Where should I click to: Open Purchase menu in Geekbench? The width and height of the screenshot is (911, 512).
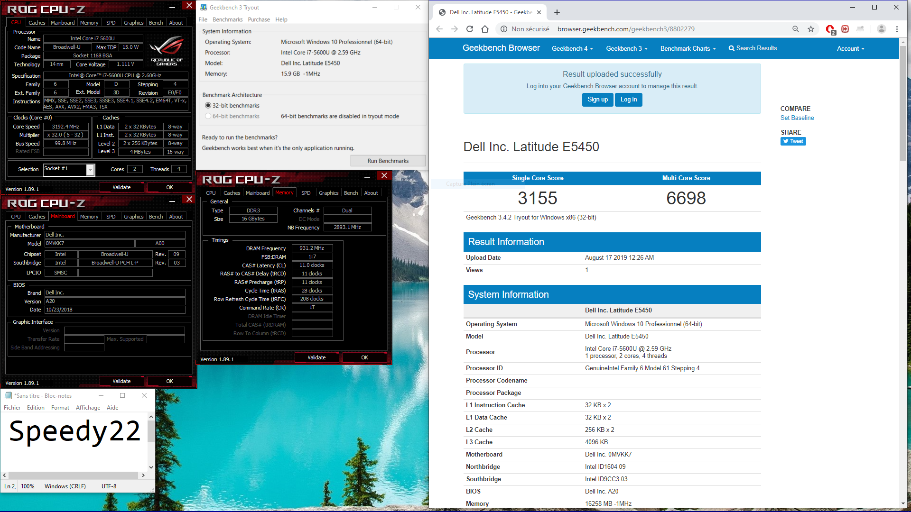259,19
